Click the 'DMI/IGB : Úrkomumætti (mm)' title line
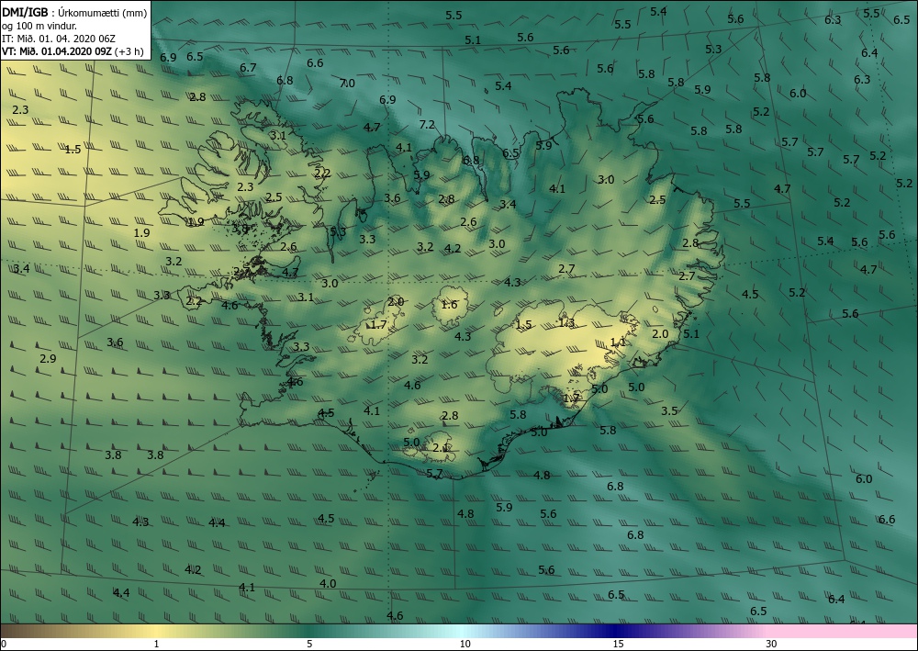 pyautogui.click(x=74, y=12)
